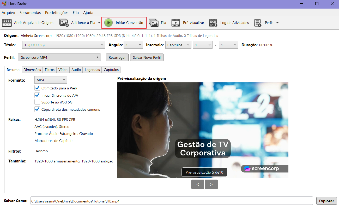This screenshot has height=210, width=339.
Task: Click the Abrir Arquivo de Origem clapperboard icon
Action: [x=7, y=23]
